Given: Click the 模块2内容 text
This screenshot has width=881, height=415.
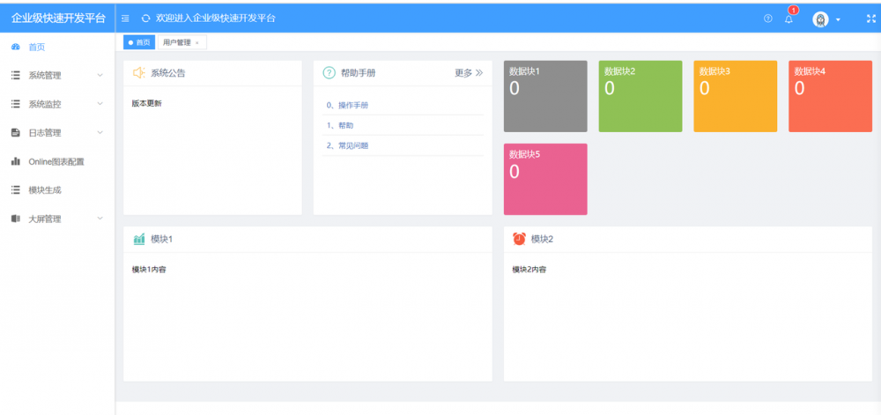Looking at the screenshot, I should pos(529,270).
